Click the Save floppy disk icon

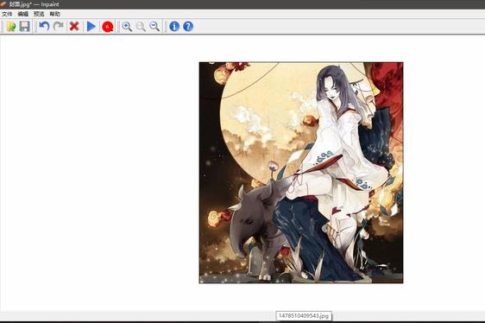coord(25,26)
